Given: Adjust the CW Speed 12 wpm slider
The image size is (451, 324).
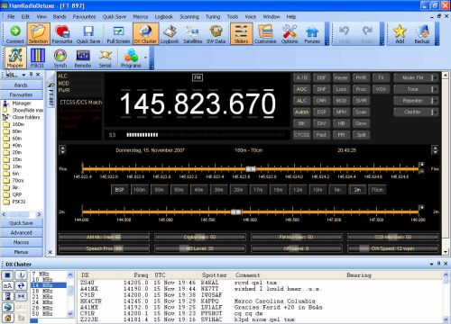Looking at the screenshot, I should coord(393,248).
